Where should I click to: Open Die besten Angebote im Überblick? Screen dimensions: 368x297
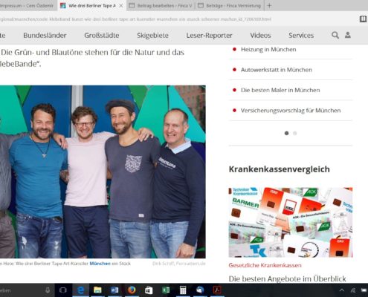[x=287, y=279]
